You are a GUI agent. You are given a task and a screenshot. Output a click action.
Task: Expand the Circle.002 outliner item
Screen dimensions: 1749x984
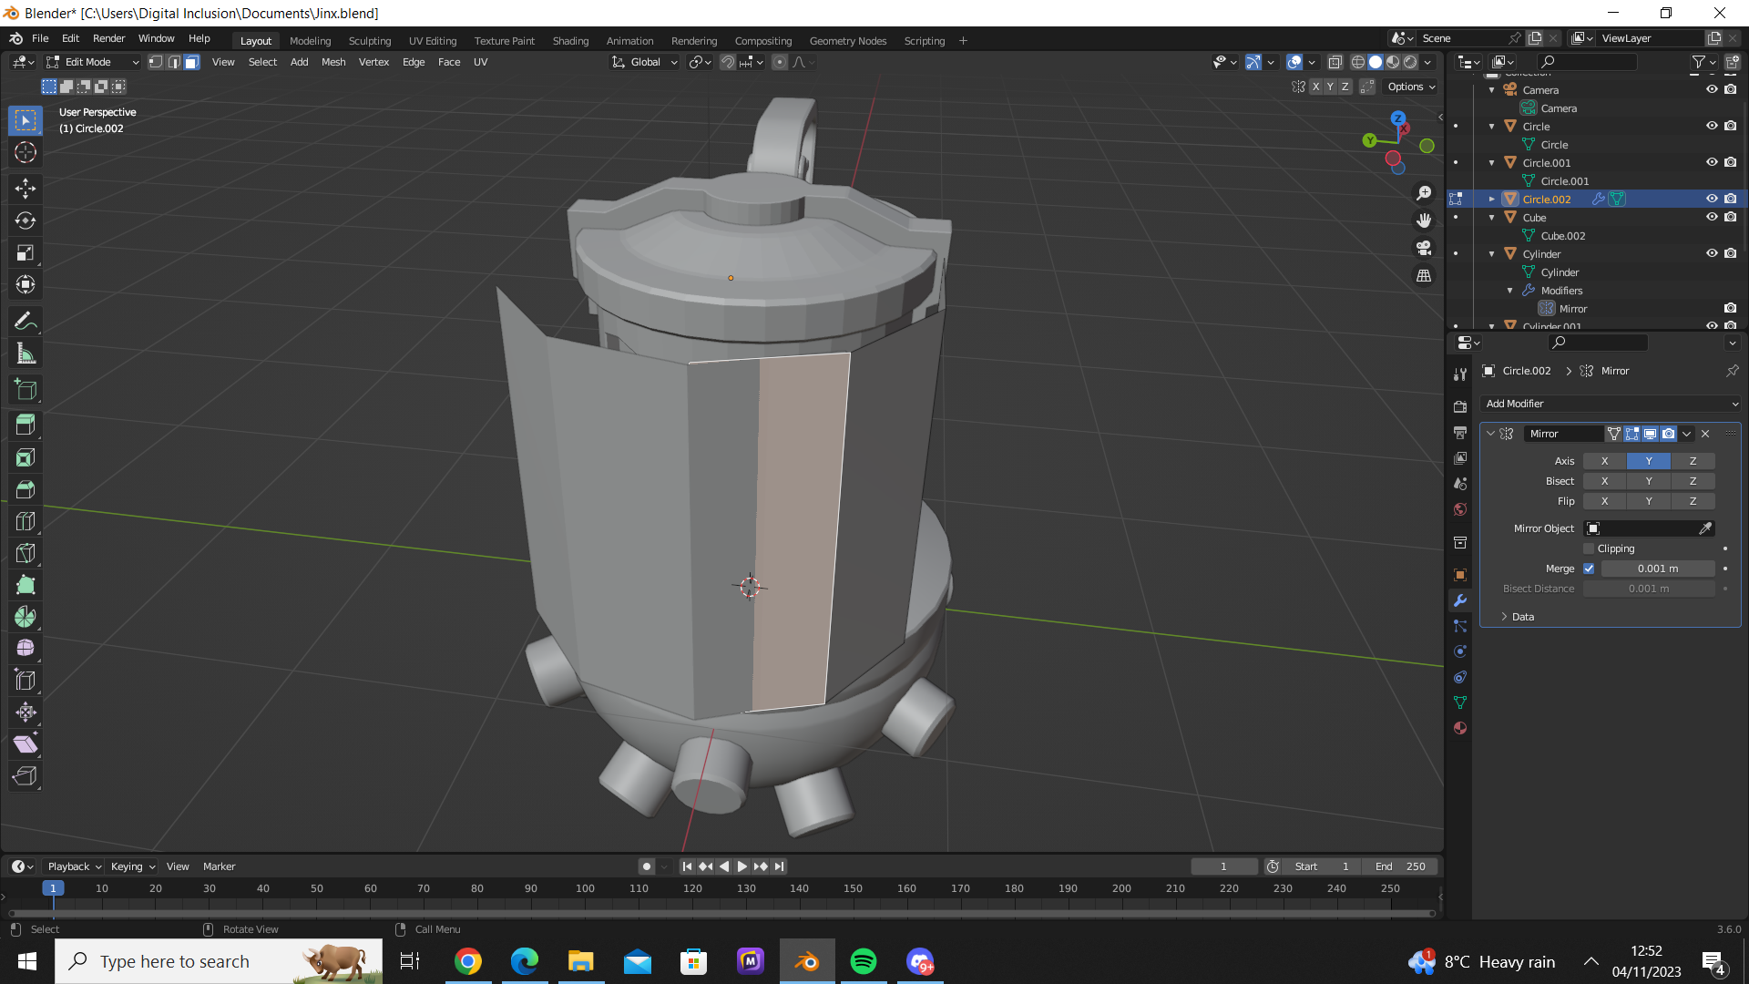point(1491,199)
